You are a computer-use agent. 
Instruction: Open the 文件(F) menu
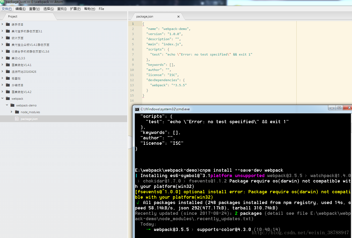(7, 9)
